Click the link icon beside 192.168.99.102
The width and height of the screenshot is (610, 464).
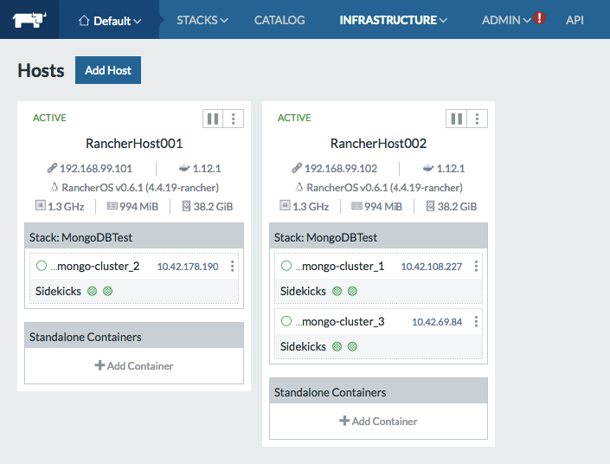[297, 168]
